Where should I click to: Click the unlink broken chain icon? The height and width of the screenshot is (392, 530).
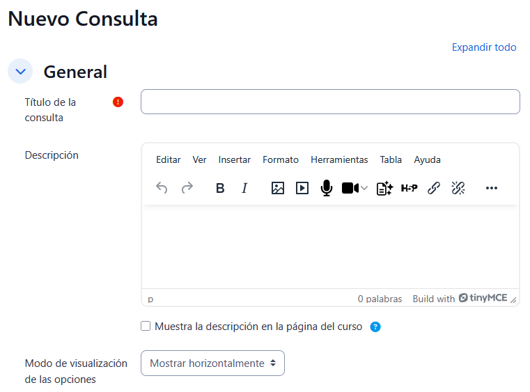pyautogui.click(x=458, y=188)
